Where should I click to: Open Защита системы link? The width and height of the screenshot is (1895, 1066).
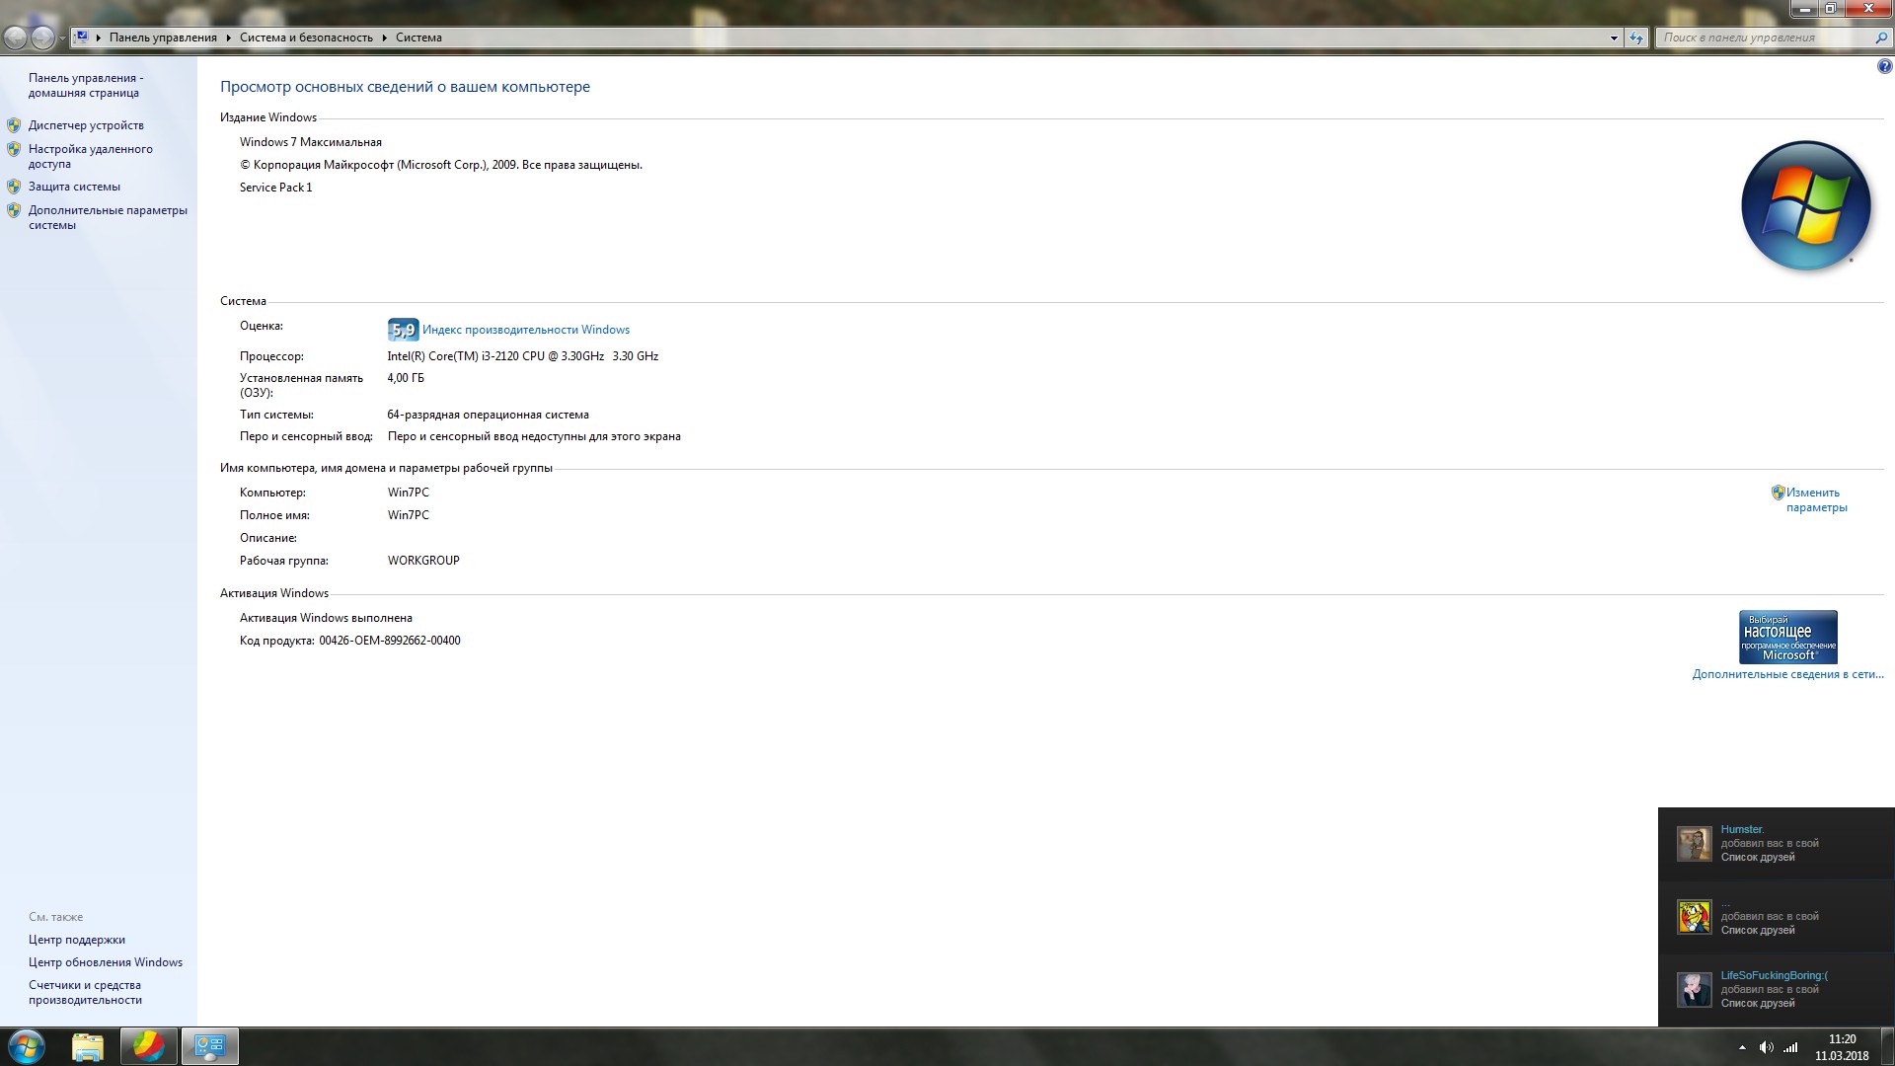(74, 187)
